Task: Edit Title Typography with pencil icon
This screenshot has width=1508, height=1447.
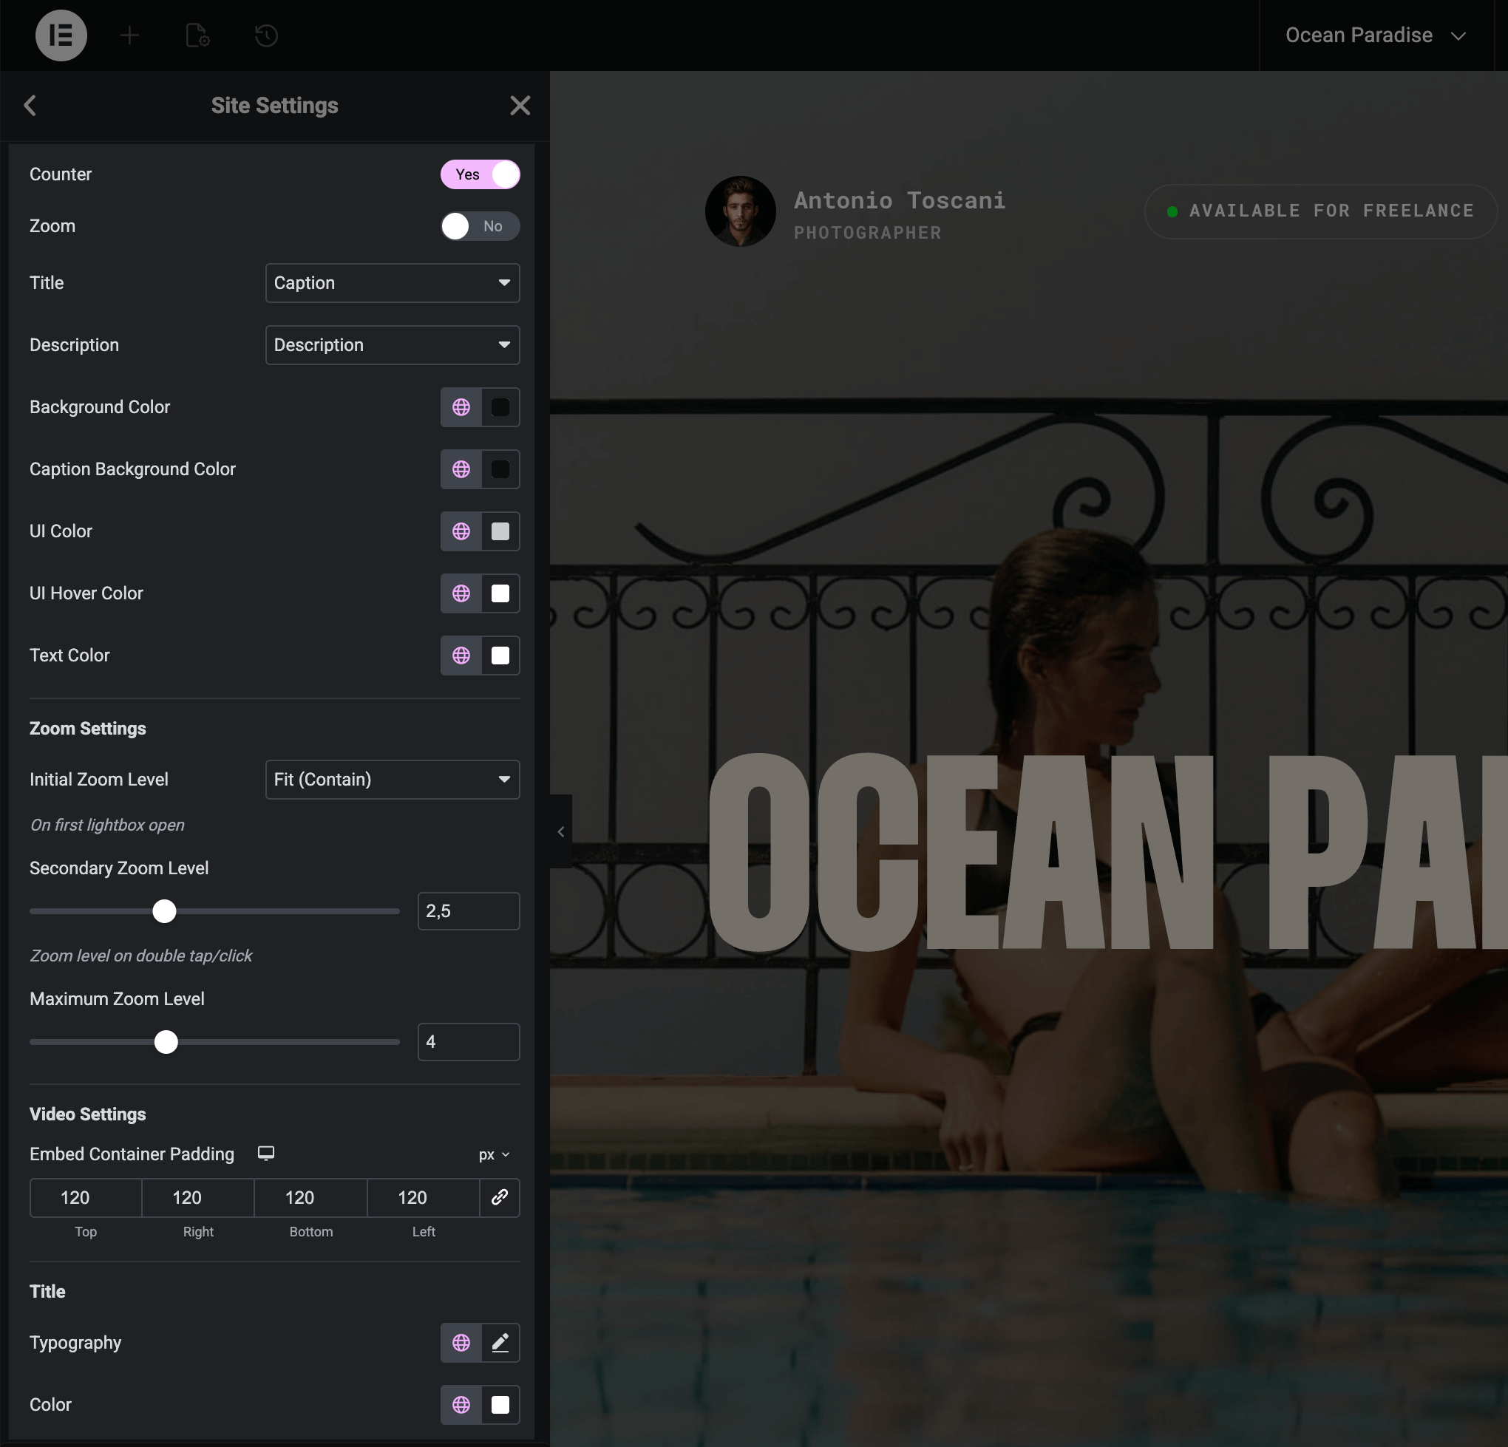Action: [500, 1342]
